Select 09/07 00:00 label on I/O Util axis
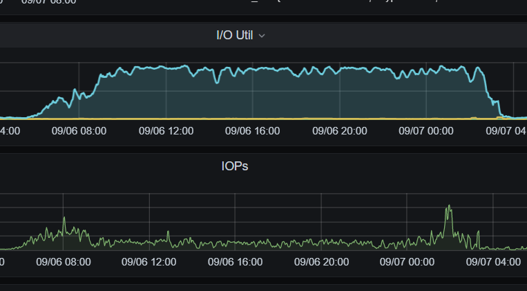Viewport: 527px width, 291px height. point(426,131)
